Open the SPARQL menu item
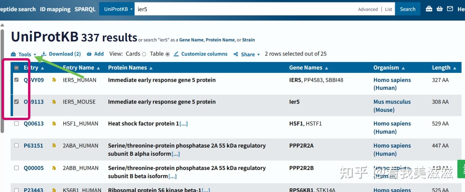This screenshot has height=192, width=465. pos(85,9)
